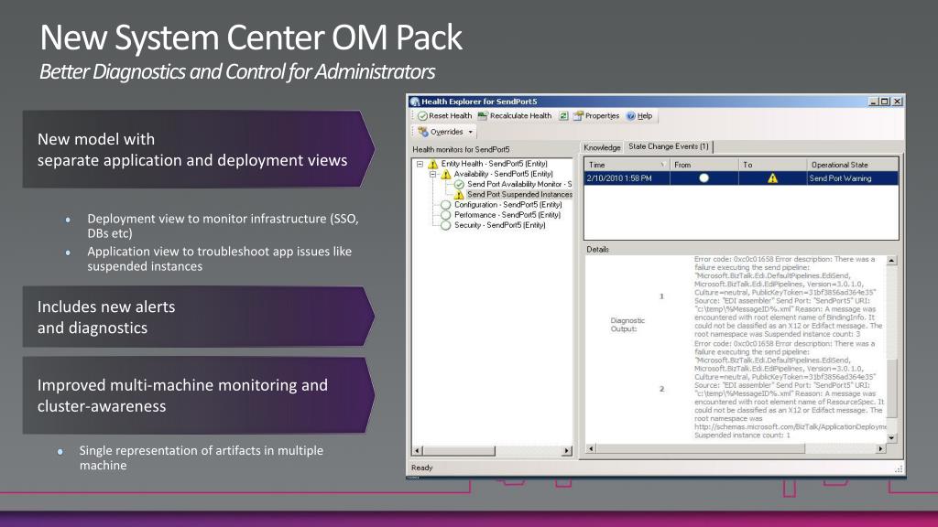Click Recalculate Health in the toolbar
938x527 pixels.
coord(515,116)
